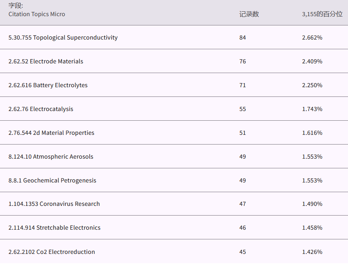Screen dimensions: 348x264
Task: Click the Electrocatalysis topic entry
Action: point(41,109)
